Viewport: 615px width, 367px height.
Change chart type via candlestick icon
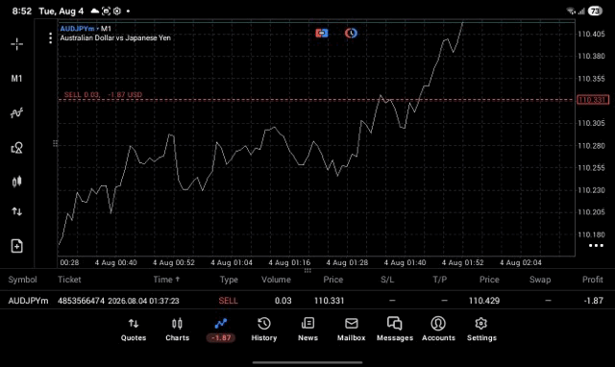tap(17, 182)
